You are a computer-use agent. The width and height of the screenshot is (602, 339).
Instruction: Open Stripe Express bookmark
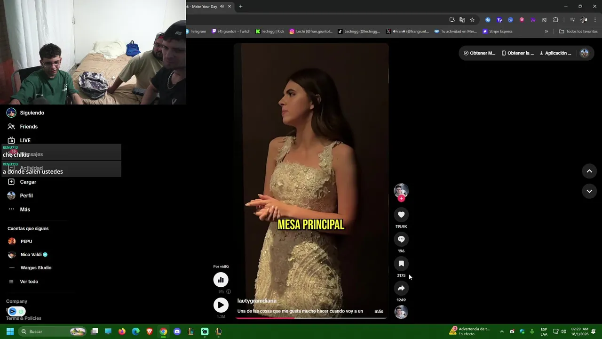pyautogui.click(x=498, y=32)
